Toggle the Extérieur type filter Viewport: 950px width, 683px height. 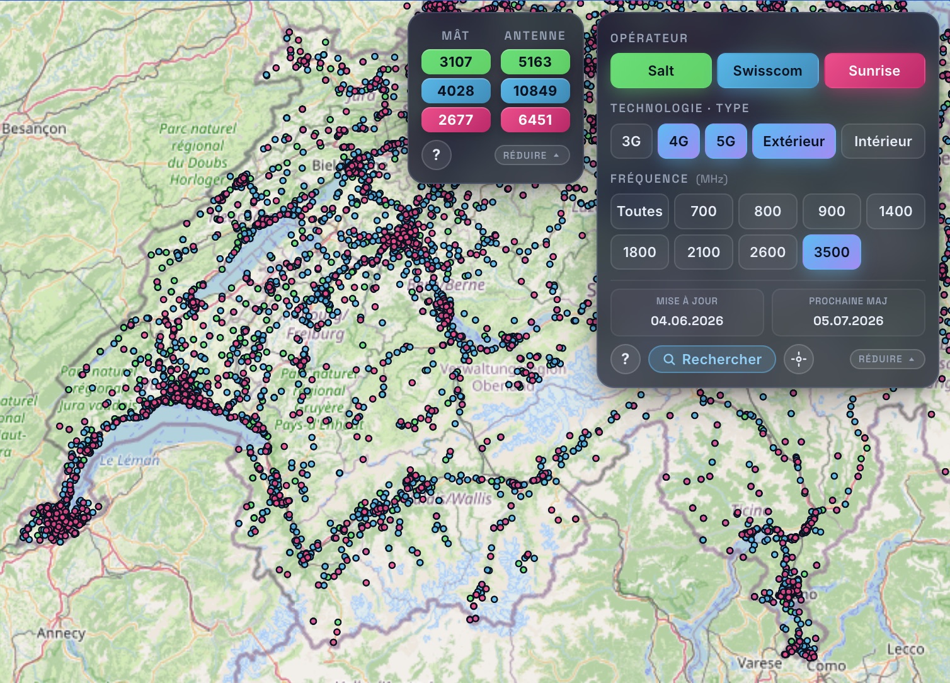pos(794,141)
